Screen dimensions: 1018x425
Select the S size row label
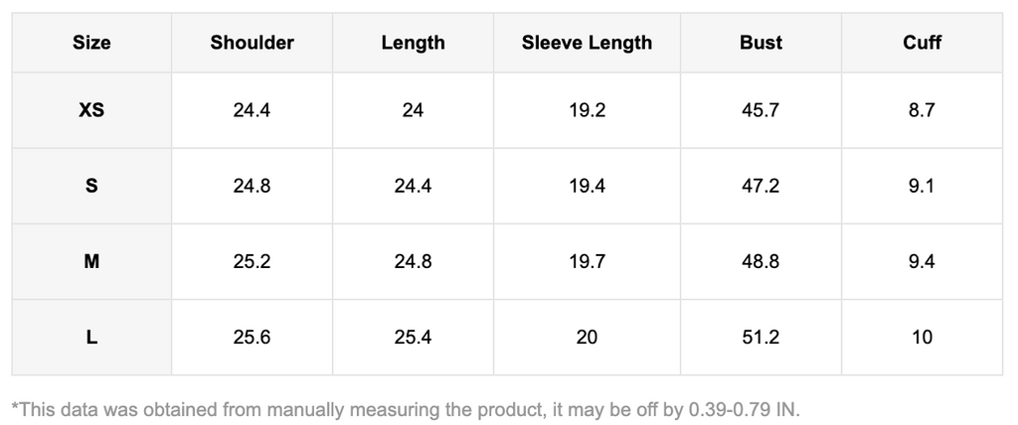pyautogui.click(x=91, y=186)
